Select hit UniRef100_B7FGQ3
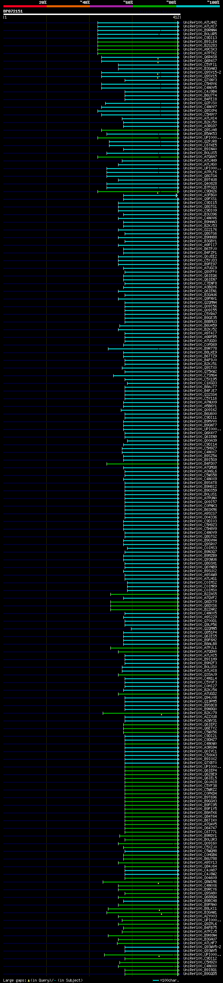 [200, 187]
